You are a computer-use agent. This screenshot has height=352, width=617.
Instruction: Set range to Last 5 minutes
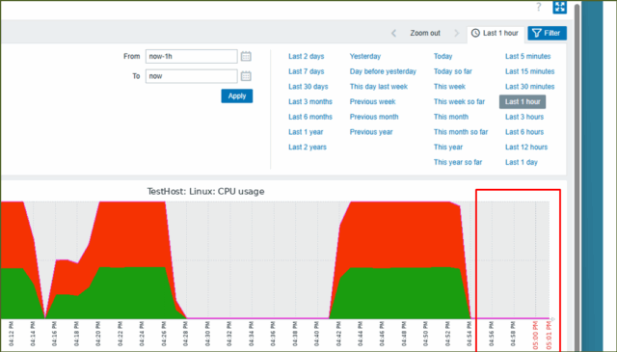click(527, 56)
